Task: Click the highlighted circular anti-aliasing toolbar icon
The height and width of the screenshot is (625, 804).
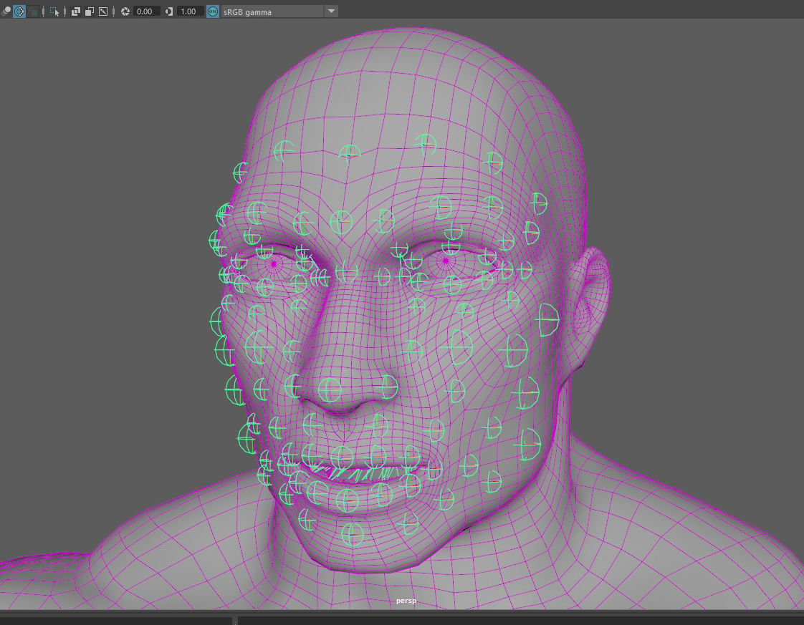Action: [19, 11]
